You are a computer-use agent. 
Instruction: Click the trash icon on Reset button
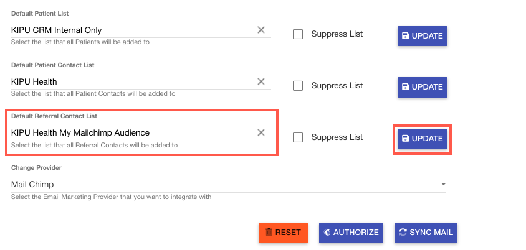coord(269,233)
